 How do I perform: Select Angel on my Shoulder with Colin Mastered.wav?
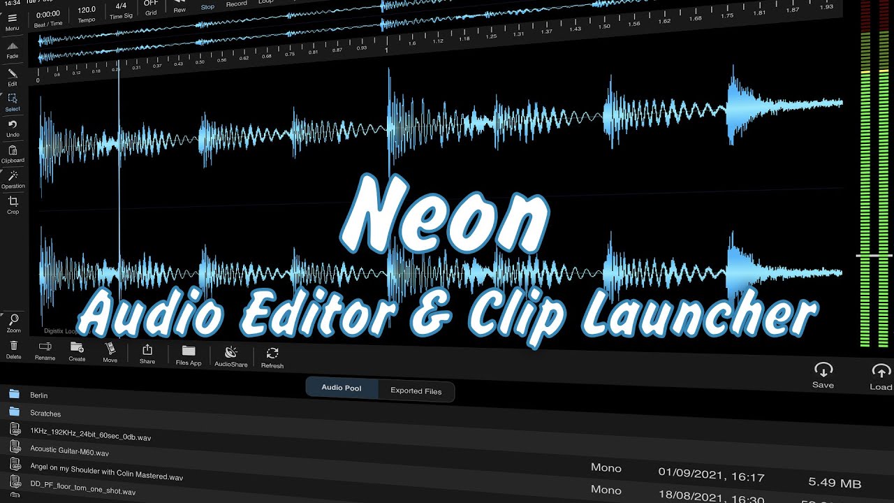pyautogui.click(x=107, y=471)
